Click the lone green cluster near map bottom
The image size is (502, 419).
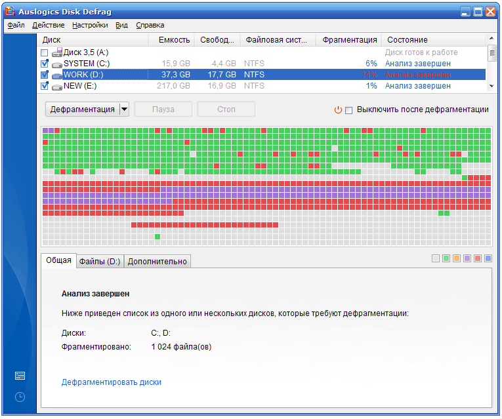click(x=157, y=237)
